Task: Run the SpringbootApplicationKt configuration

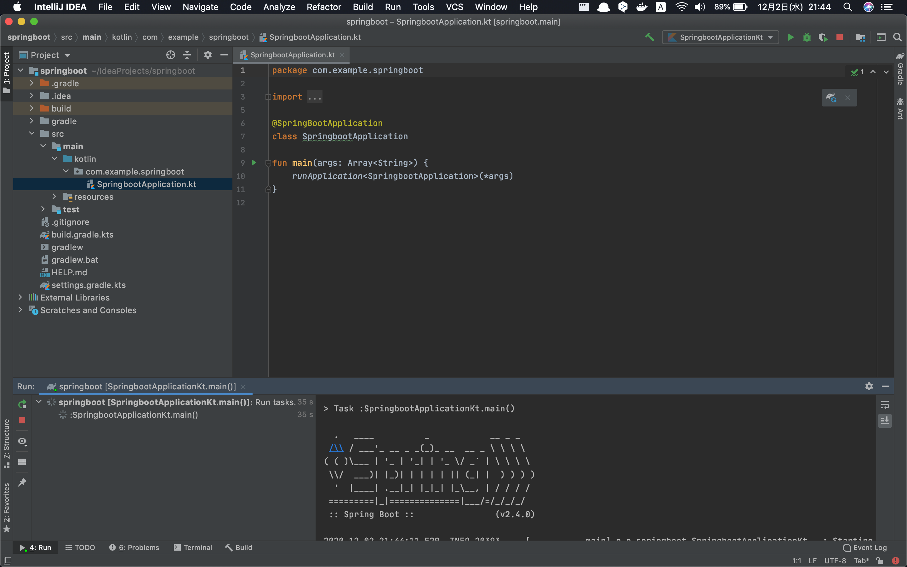Action: coord(790,37)
